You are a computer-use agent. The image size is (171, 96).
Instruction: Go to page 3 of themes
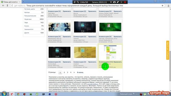coord(67,72)
